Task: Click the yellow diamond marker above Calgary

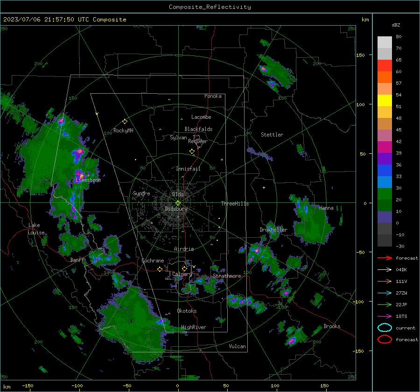Action: pyautogui.click(x=184, y=268)
